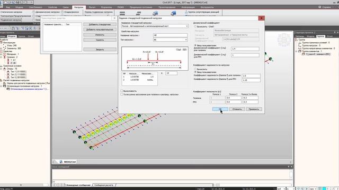Image resolution: width=339 pixels, height=190 pixels.
Task: Click the Название нагрузки input field
Action: 170,35
